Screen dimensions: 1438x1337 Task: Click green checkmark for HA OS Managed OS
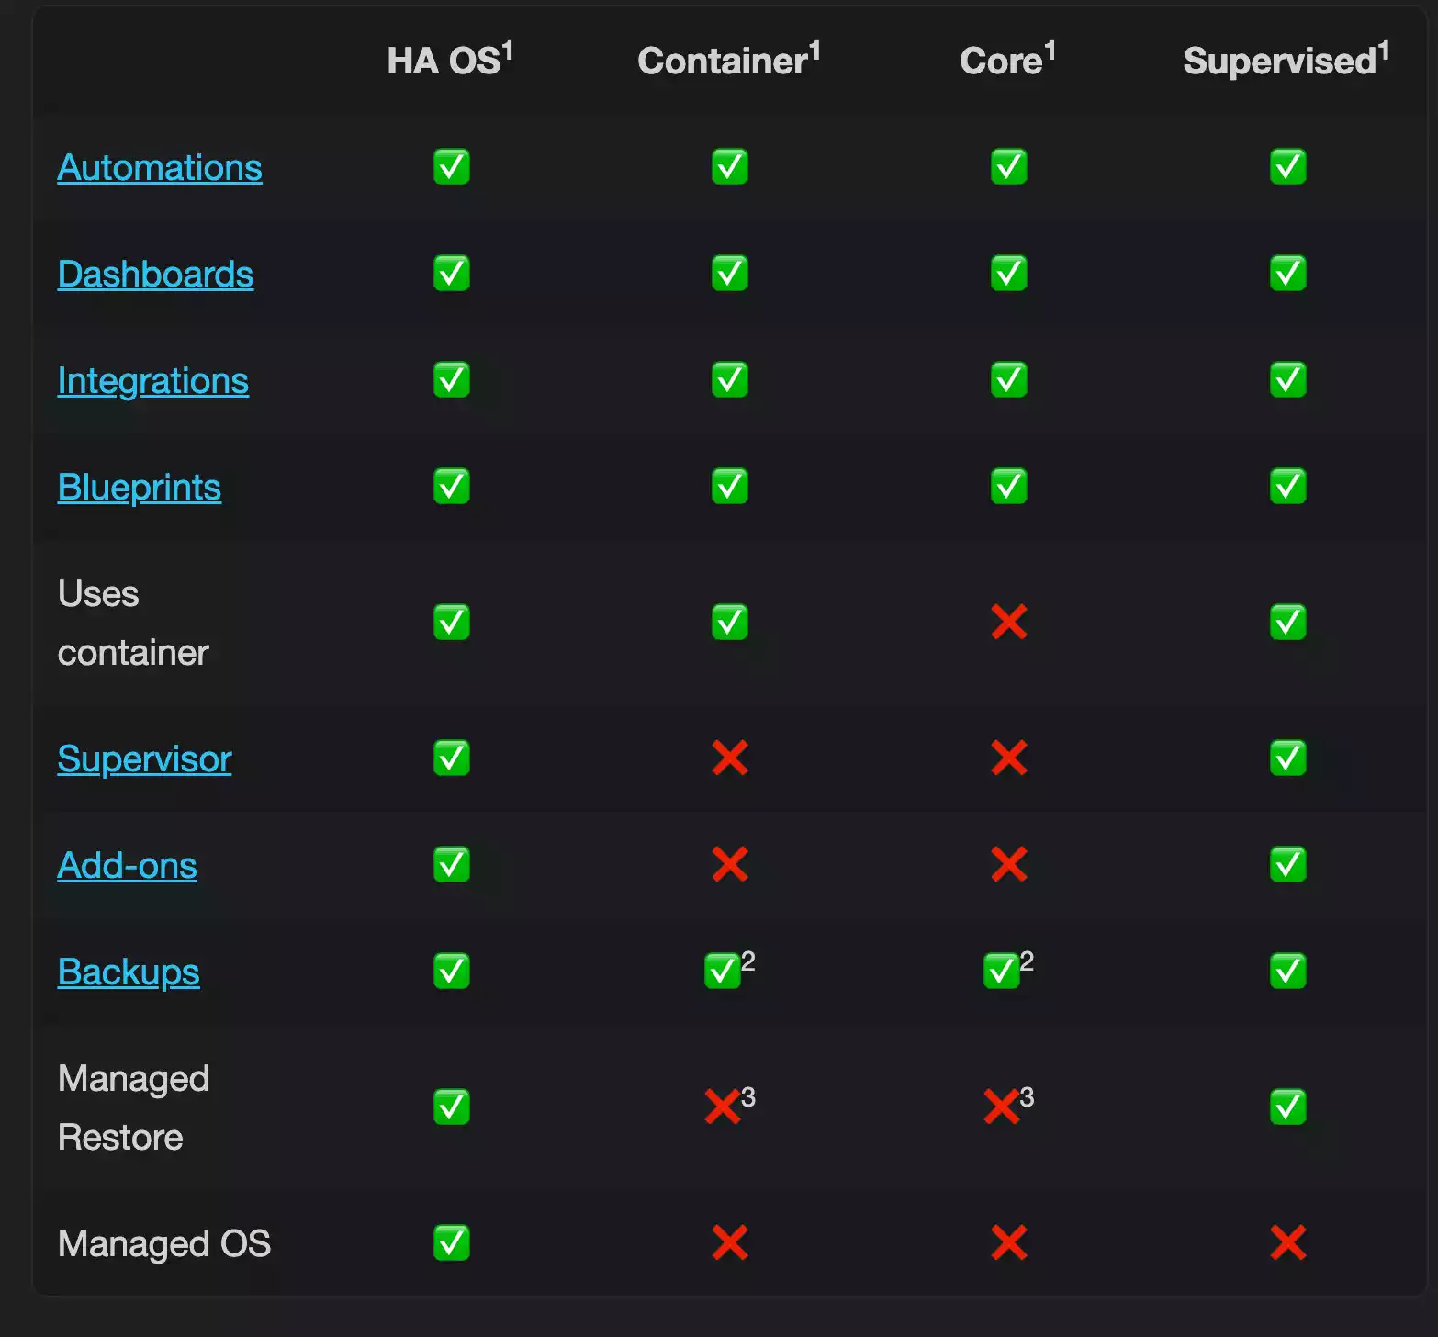451,1243
